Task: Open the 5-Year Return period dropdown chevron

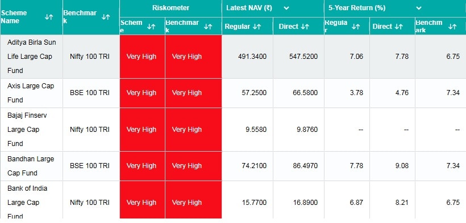Action: (x=419, y=8)
